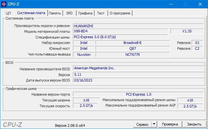Viewport: 208px width, 129px height.
Task: Click the x16 value for Текущая ширина
Action: (x=86, y=100)
